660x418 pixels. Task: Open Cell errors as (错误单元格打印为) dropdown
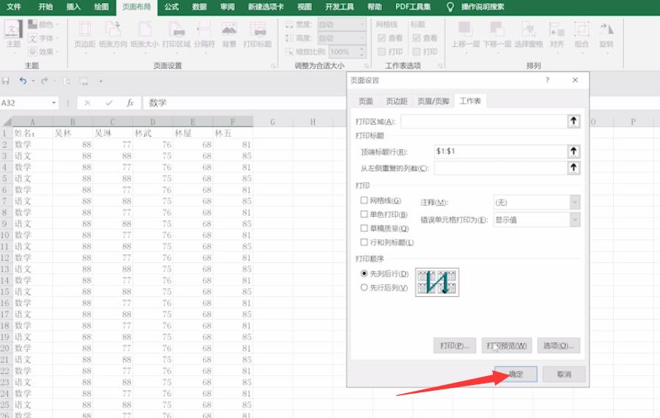(575, 220)
